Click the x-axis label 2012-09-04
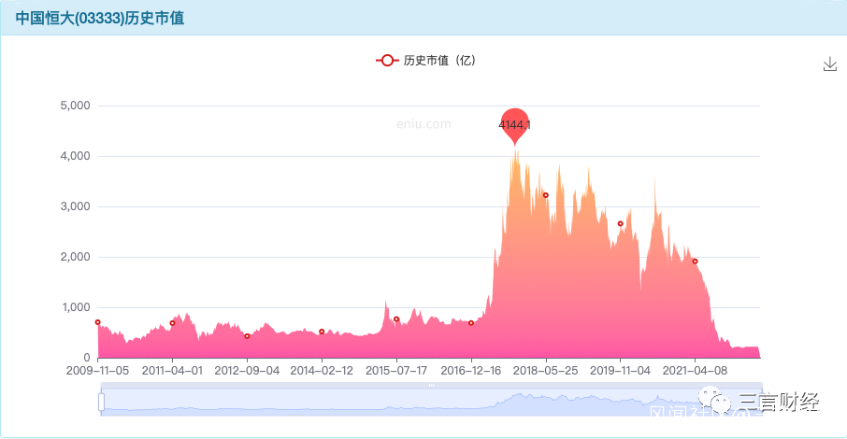 point(247,371)
